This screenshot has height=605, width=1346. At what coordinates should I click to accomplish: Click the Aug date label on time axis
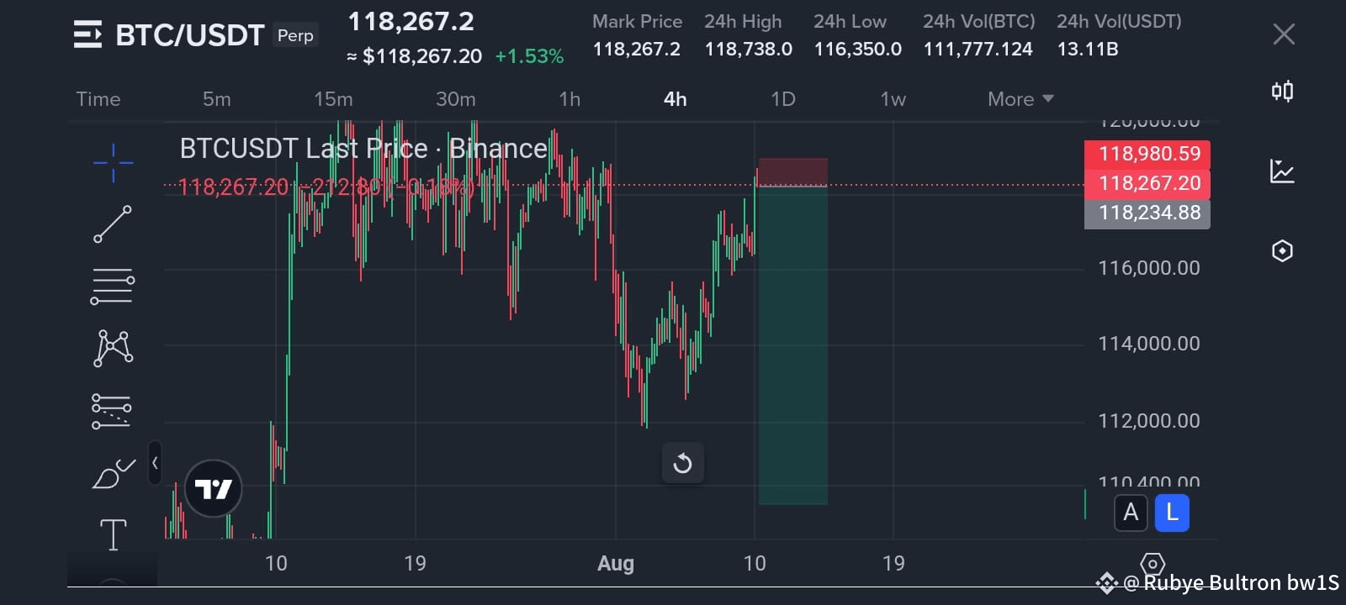pos(616,564)
